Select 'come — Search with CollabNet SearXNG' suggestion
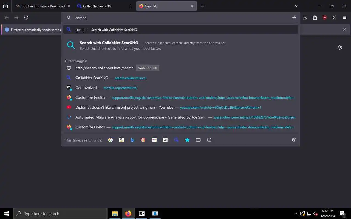This screenshot has width=351, height=219. (x=181, y=30)
